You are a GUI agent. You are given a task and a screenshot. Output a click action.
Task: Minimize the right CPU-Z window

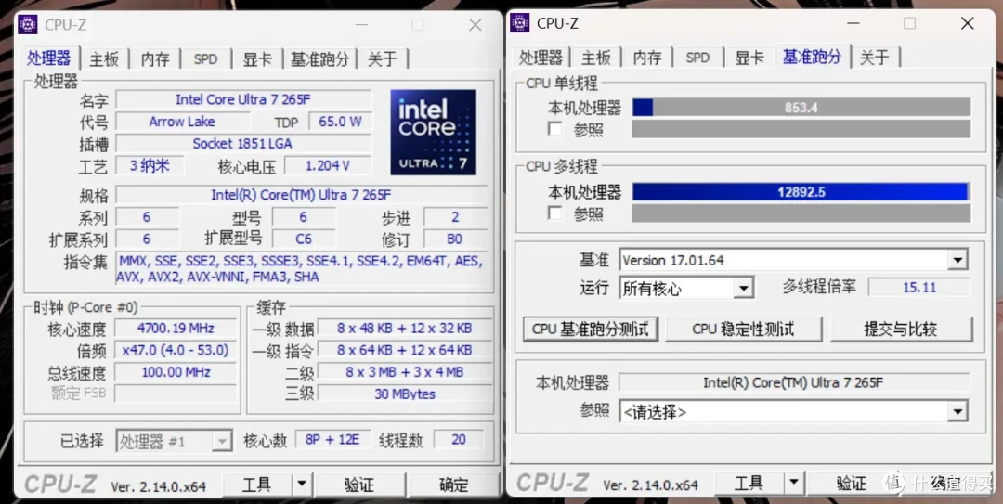854,23
